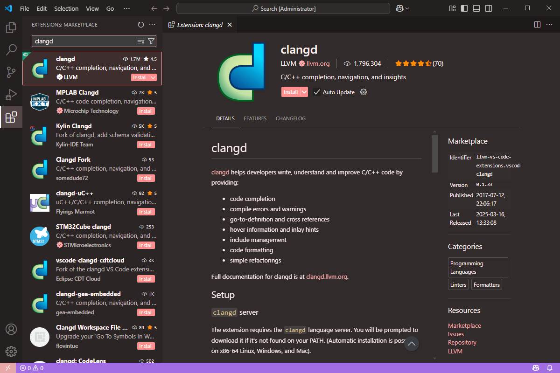Open the Search view in activity bar
Screen dimensions: 560x373
[11, 50]
